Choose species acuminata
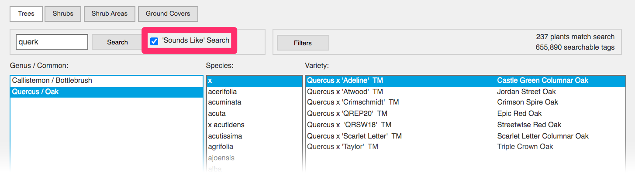 point(224,102)
